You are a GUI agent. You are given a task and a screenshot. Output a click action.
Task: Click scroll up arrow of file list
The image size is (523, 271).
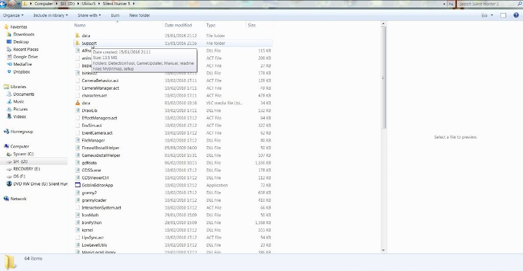click(x=383, y=24)
